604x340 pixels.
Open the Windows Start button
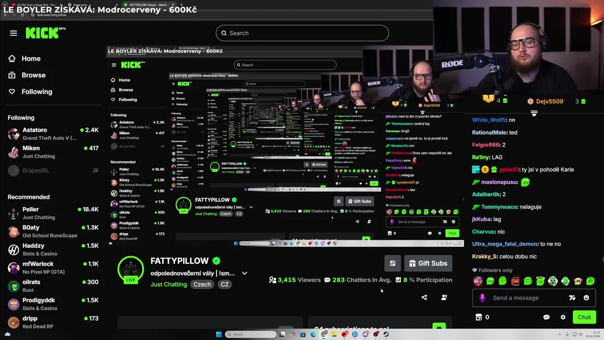pyautogui.click(x=219, y=334)
